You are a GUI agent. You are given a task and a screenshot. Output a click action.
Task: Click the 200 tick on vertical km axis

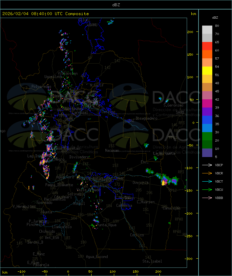[190, 32]
